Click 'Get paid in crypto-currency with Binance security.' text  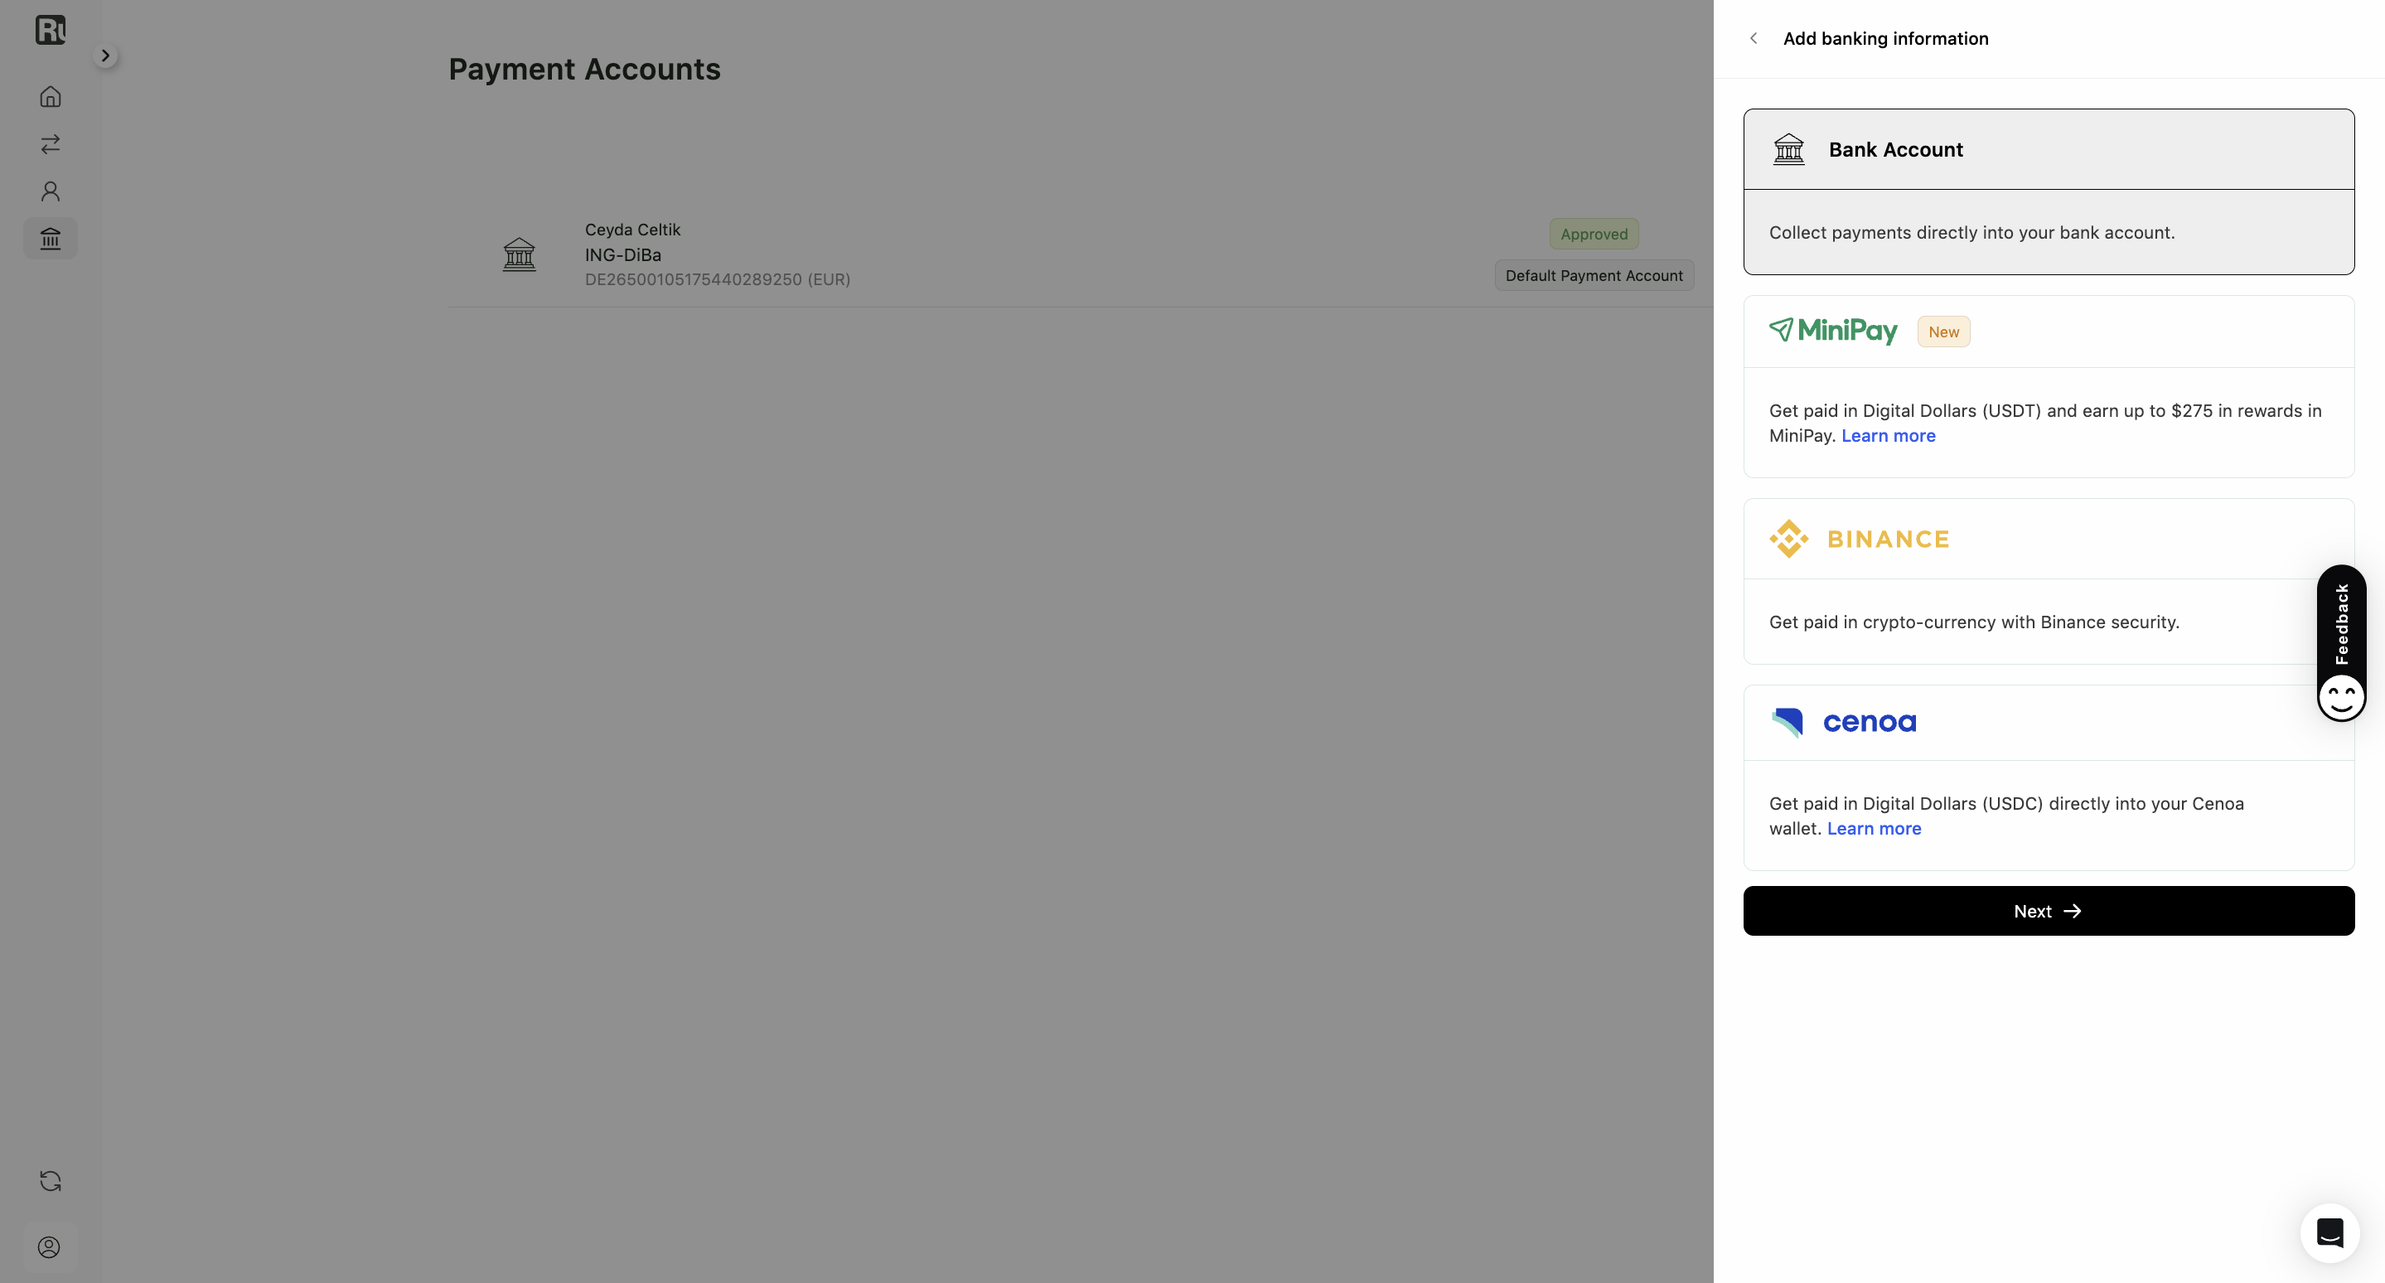pos(1974,622)
